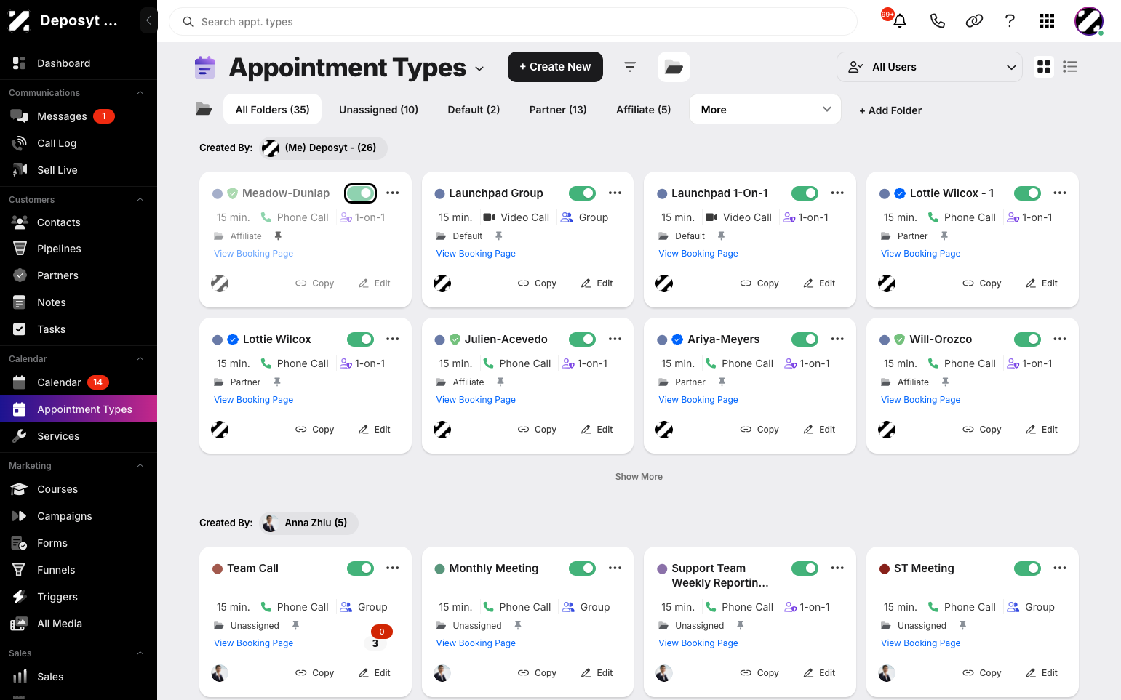Click the green color dot on Monthly Meeting
1121x700 pixels.
[x=439, y=568]
